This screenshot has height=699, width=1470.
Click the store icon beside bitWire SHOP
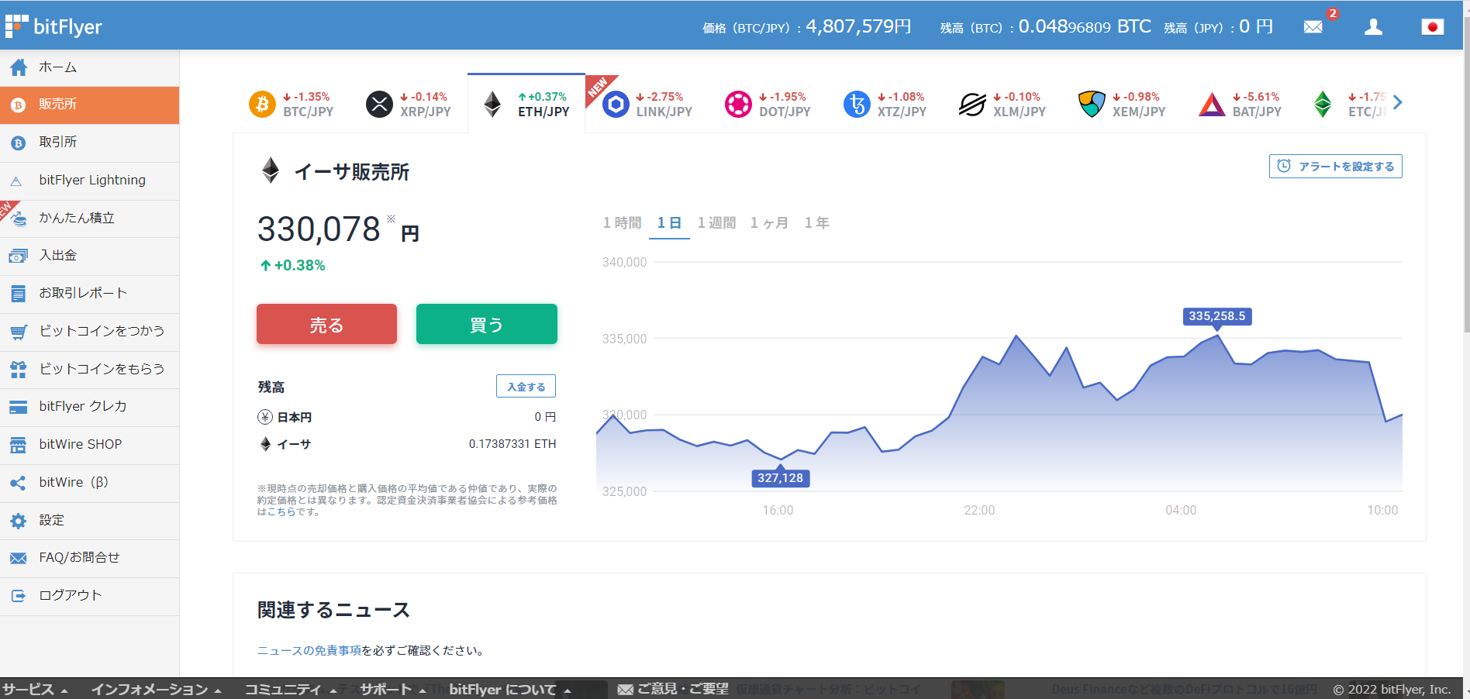coord(18,445)
